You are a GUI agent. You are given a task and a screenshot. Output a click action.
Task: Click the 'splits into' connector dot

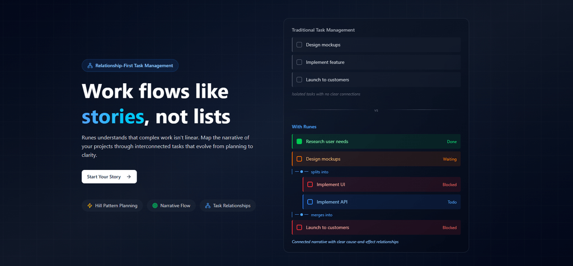(302, 172)
